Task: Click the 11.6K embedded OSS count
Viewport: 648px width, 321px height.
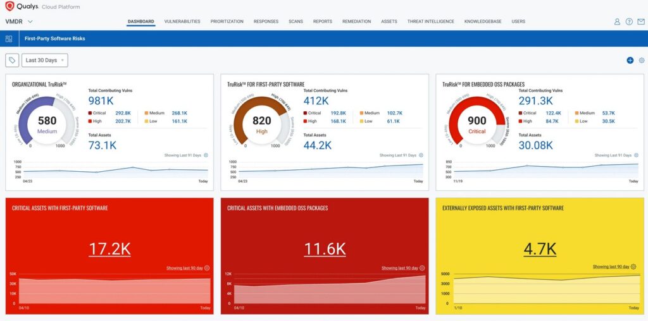Action: click(x=325, y=249)
